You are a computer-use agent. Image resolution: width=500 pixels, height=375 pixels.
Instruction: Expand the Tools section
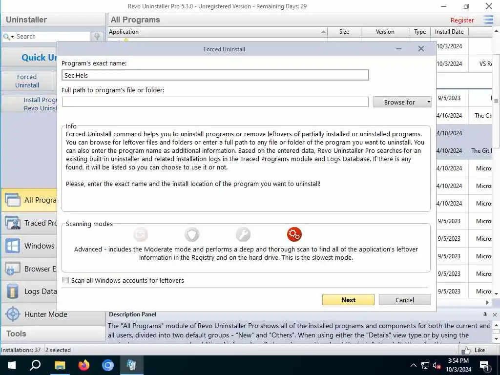53,333
